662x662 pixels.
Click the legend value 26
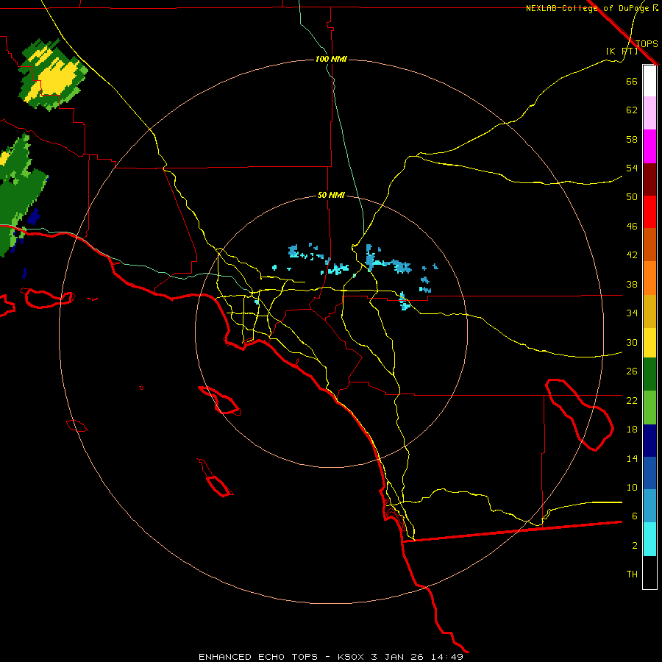[x=632, y=371]
